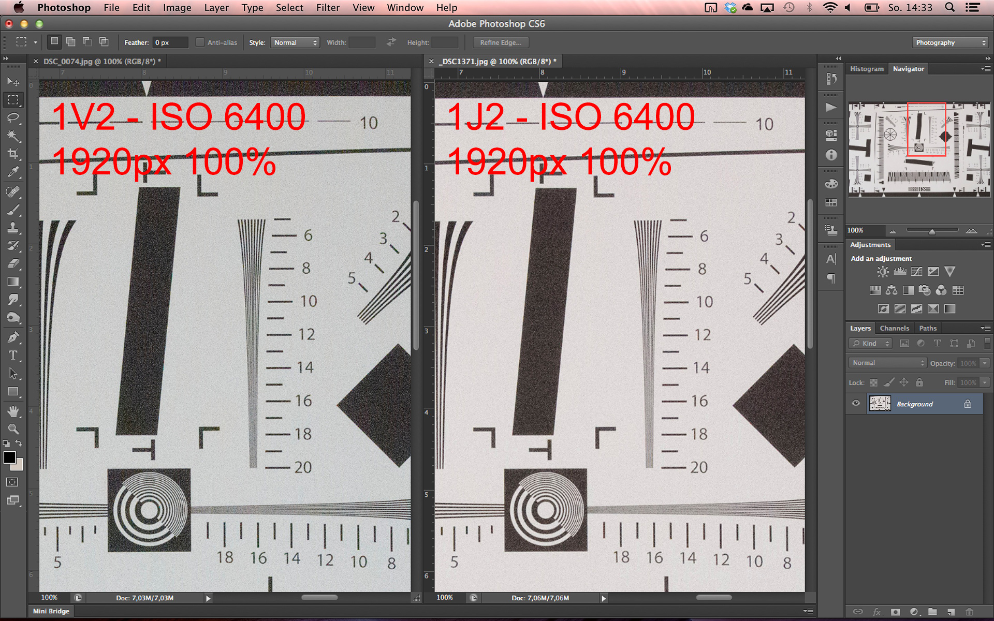Select the Crop tool
Viewport: 994px width, 621px height.
(13, 154)
